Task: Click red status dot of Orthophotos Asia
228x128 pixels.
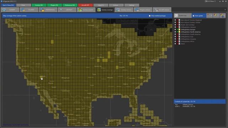Action: tap(177, 37)
